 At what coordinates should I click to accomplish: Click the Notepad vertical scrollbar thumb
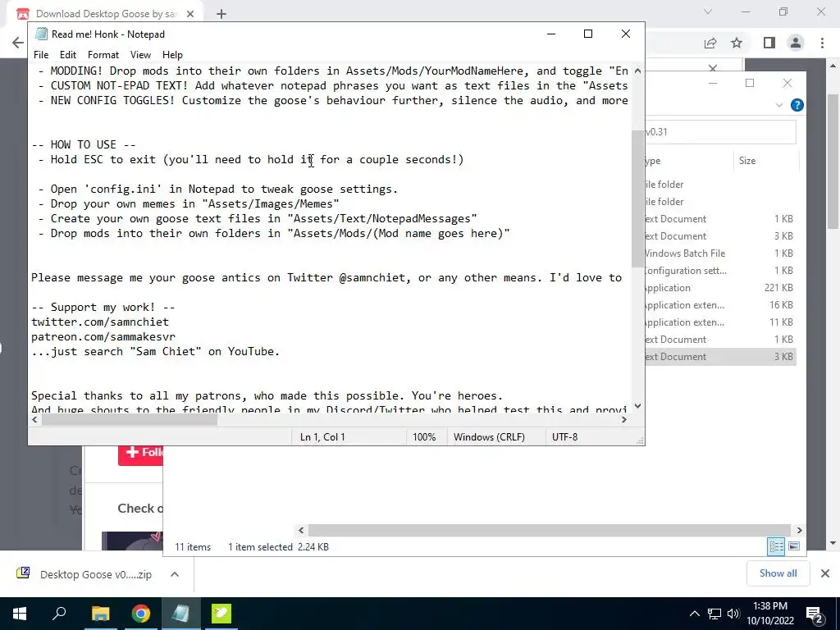point(637,199)
